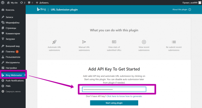Focus the API key input field
202x108 pixels.
click(x=114, y=89)
